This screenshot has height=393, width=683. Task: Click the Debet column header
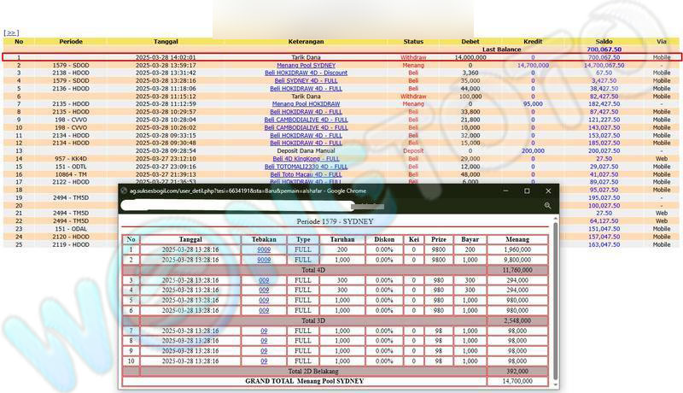pyautogui.click(x=470, y=41)
